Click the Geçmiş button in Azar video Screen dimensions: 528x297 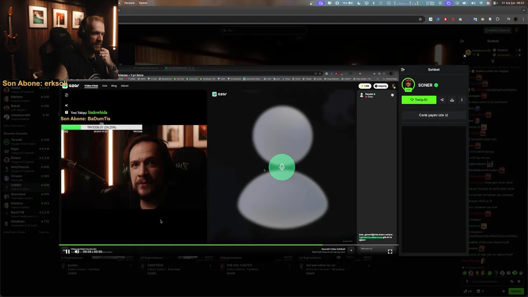point(381,86)
